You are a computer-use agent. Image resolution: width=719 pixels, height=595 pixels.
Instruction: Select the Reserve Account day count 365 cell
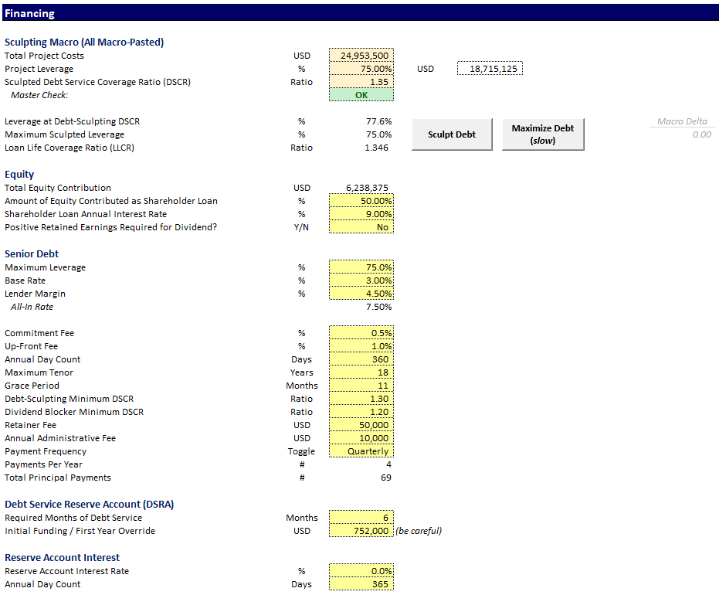click(361, 584)
